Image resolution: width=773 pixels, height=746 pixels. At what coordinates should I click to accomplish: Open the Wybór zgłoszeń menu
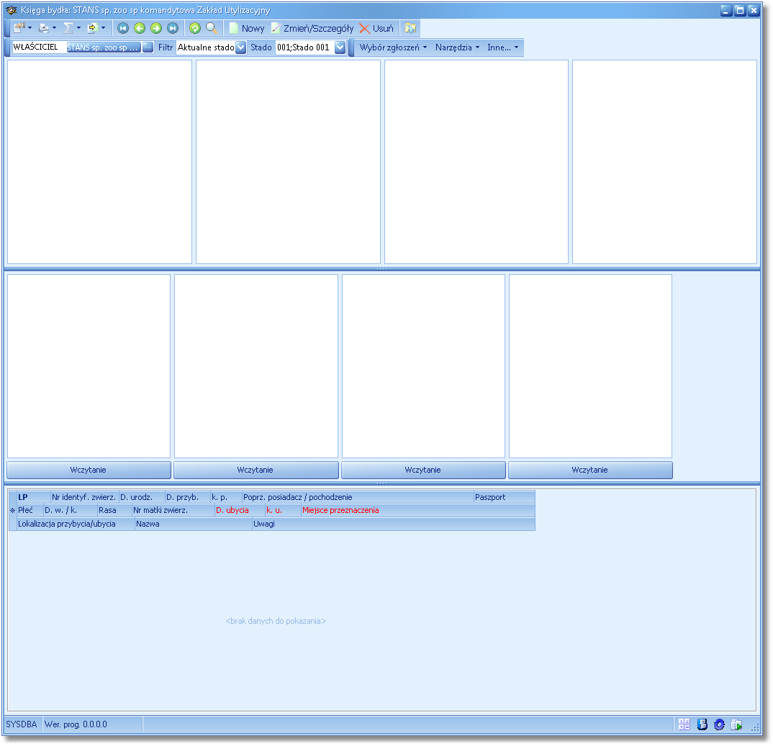(393, 47)
